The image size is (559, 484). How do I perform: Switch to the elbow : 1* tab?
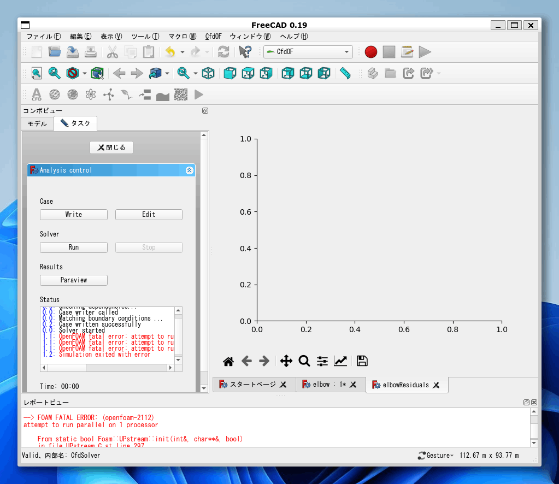[x=329, y=385]
